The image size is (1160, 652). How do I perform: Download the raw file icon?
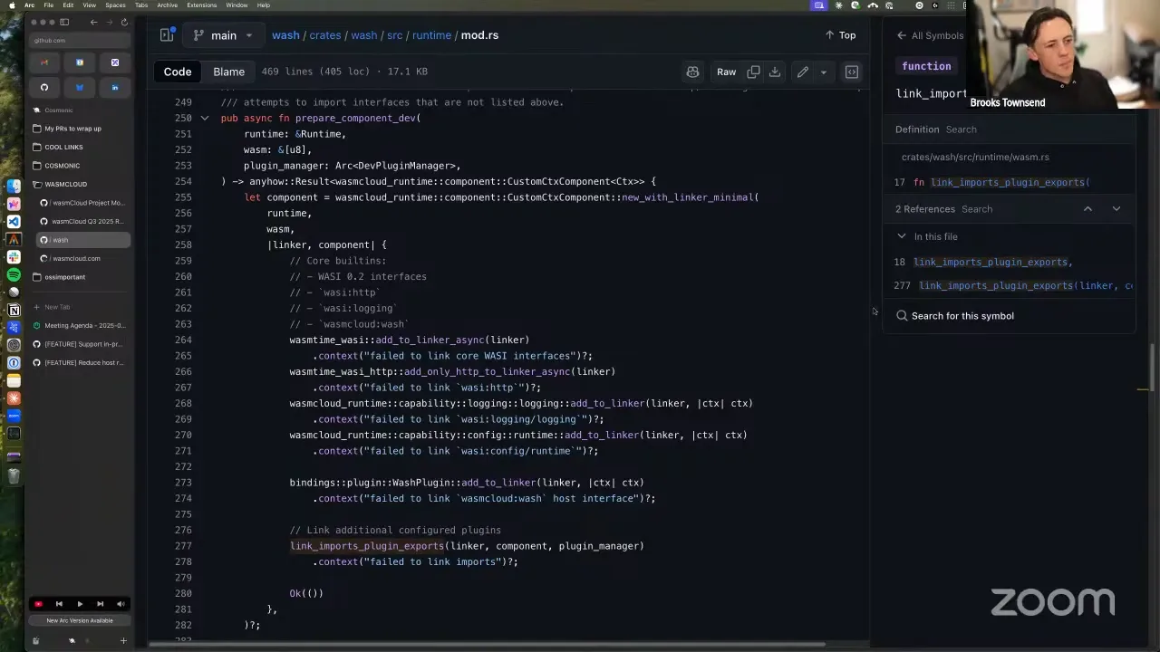coord(775,72)
